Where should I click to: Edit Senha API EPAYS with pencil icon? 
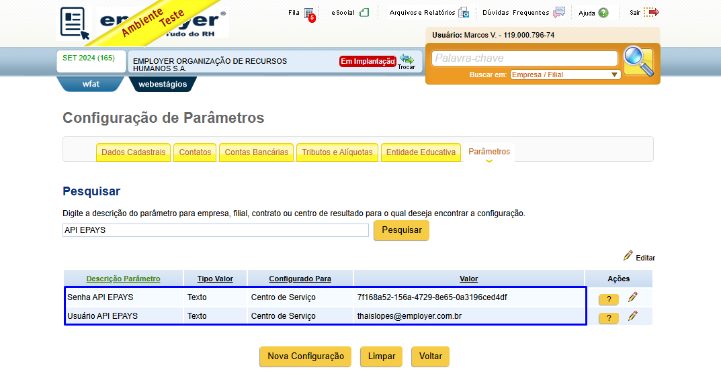tap(633, 297)
